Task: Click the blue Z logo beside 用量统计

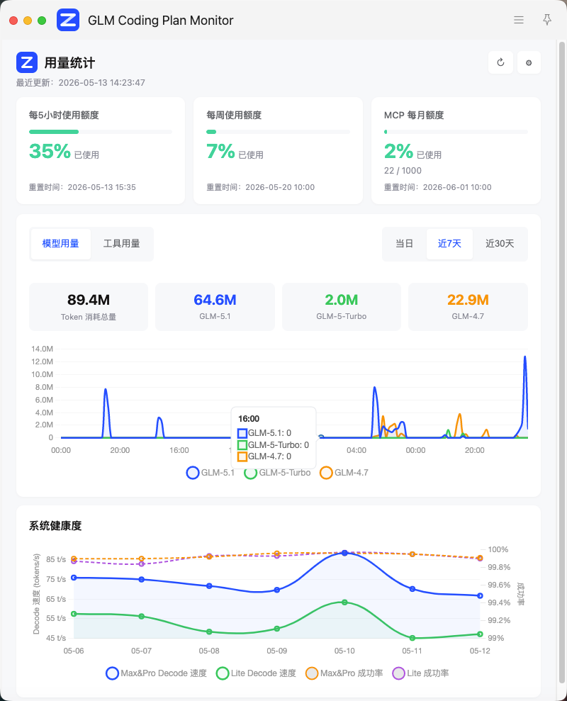Action: click(x=27, y=62)
